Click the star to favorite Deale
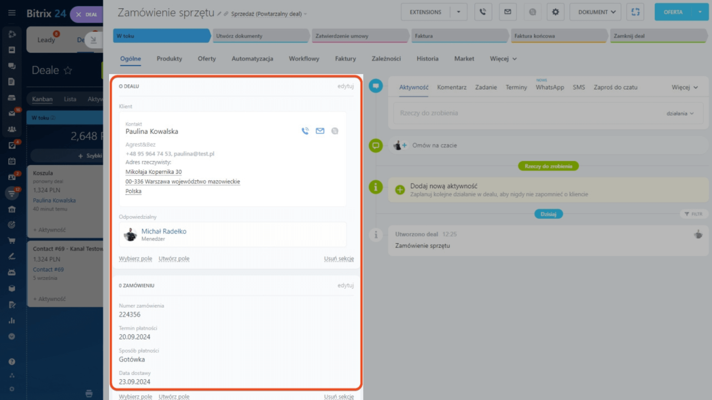This screenshot has height=400, width=712. pyautogui.click(x=68, y=70)
